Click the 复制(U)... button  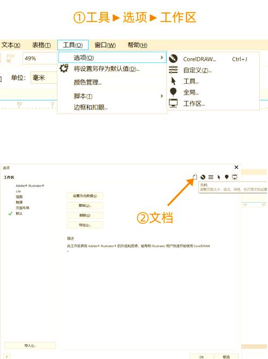[x=85, y=206]
